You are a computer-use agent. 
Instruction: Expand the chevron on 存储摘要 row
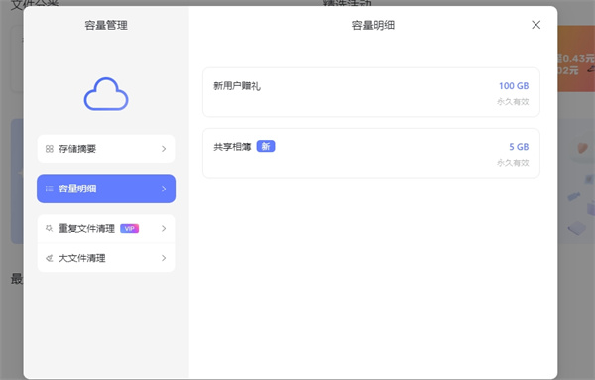[164, 149]
